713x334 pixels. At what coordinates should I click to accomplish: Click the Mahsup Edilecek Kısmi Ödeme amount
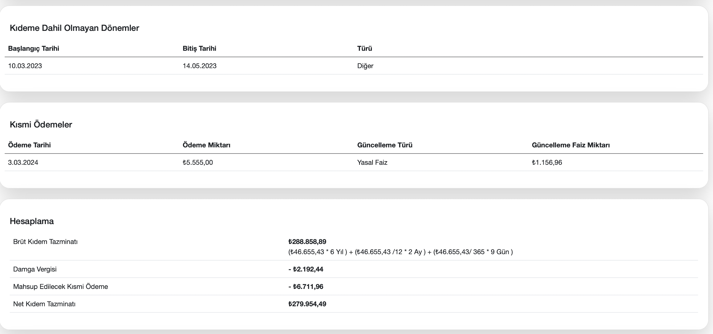point(305,286)
